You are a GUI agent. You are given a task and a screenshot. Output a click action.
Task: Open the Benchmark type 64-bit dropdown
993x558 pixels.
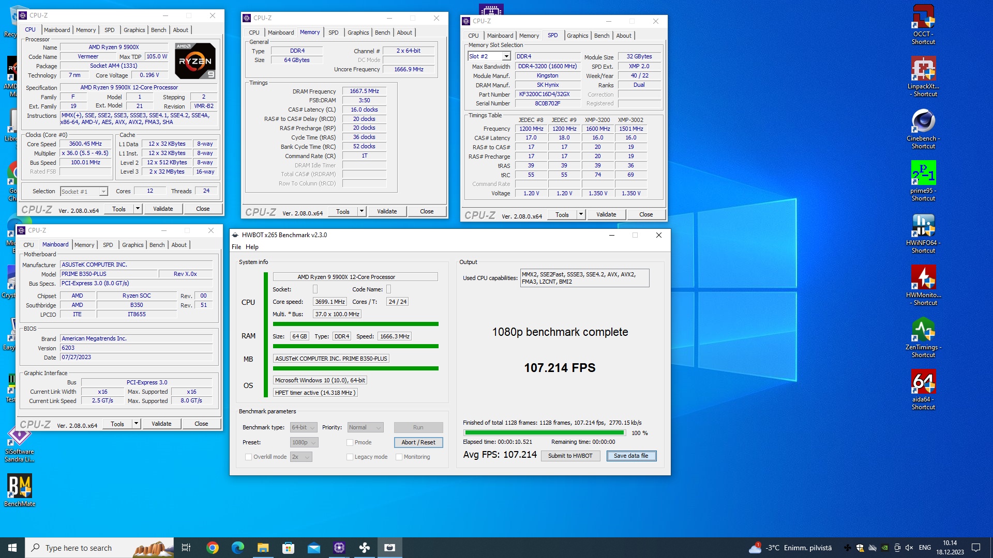click(304, 427)
